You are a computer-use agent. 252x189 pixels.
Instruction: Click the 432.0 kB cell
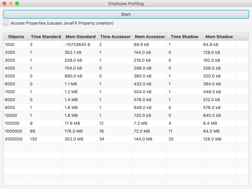150,84
